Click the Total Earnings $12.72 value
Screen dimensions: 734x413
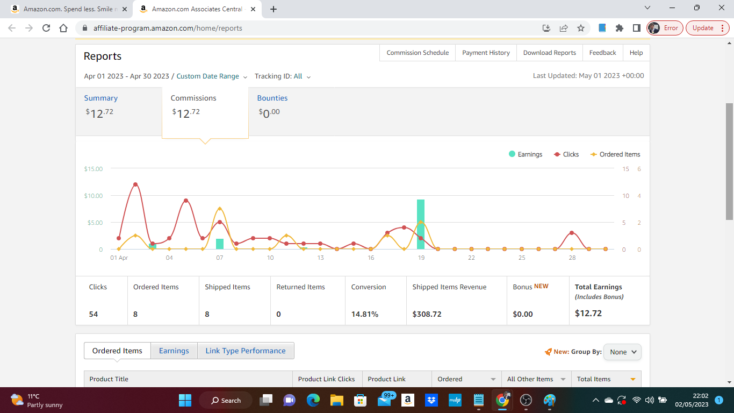coord(588,313)
